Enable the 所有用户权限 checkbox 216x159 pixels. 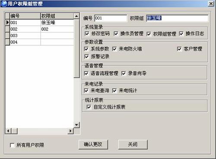coord(12,145)
